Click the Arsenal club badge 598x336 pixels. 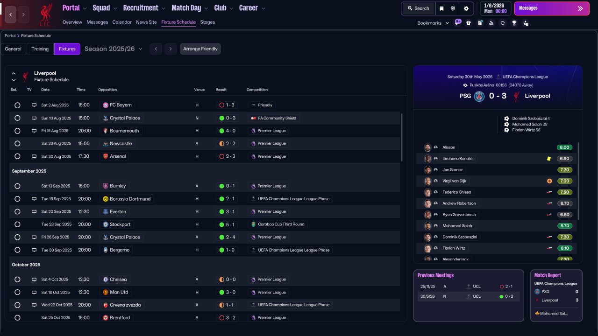coord(106,156)
